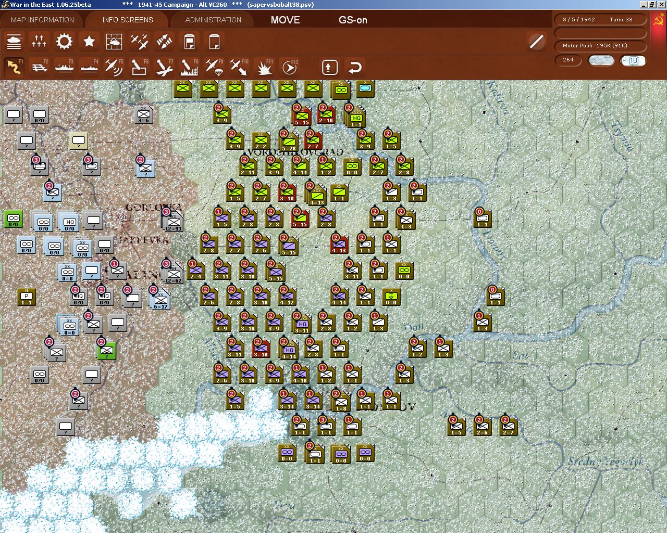Open the blank report sheet icon
Image resolution: width=667 pixels, height=539 pixels.
coord(214,42)
